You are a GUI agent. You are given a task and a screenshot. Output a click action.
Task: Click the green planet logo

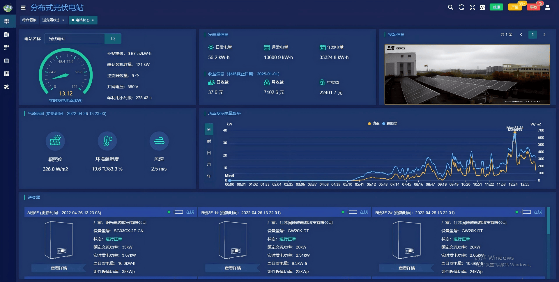(8, 8)
